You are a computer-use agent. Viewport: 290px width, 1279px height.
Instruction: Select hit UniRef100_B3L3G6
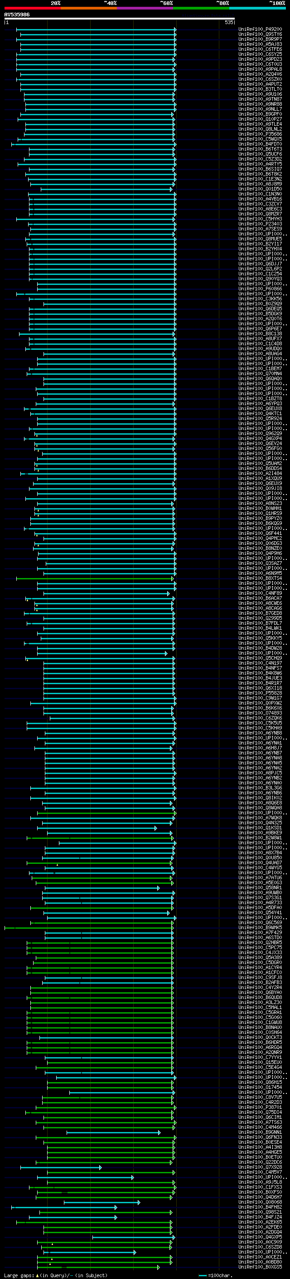coord(260,788)
